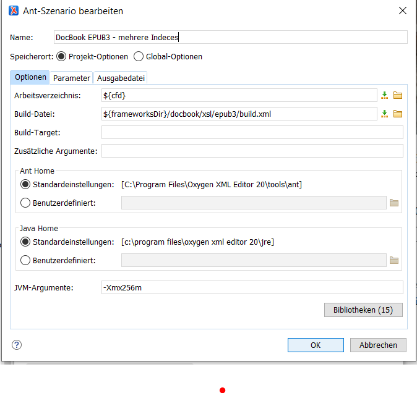Image resolution: width=417 pixels, height=393 pixels.
Task: Click the Ant Home browse folder icon
Action: point(394,203)
